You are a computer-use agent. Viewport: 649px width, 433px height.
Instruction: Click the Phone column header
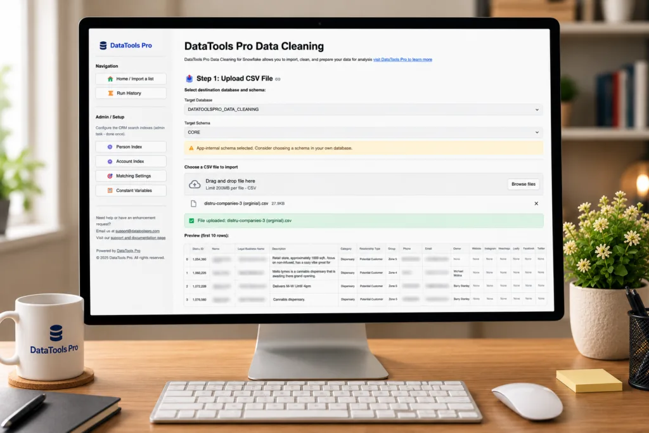[x=407, y=249]
